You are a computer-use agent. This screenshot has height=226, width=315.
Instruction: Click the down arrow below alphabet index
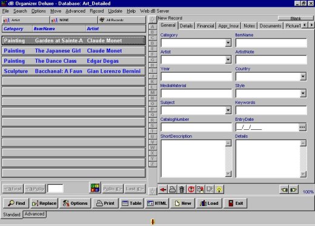(153, 191)
